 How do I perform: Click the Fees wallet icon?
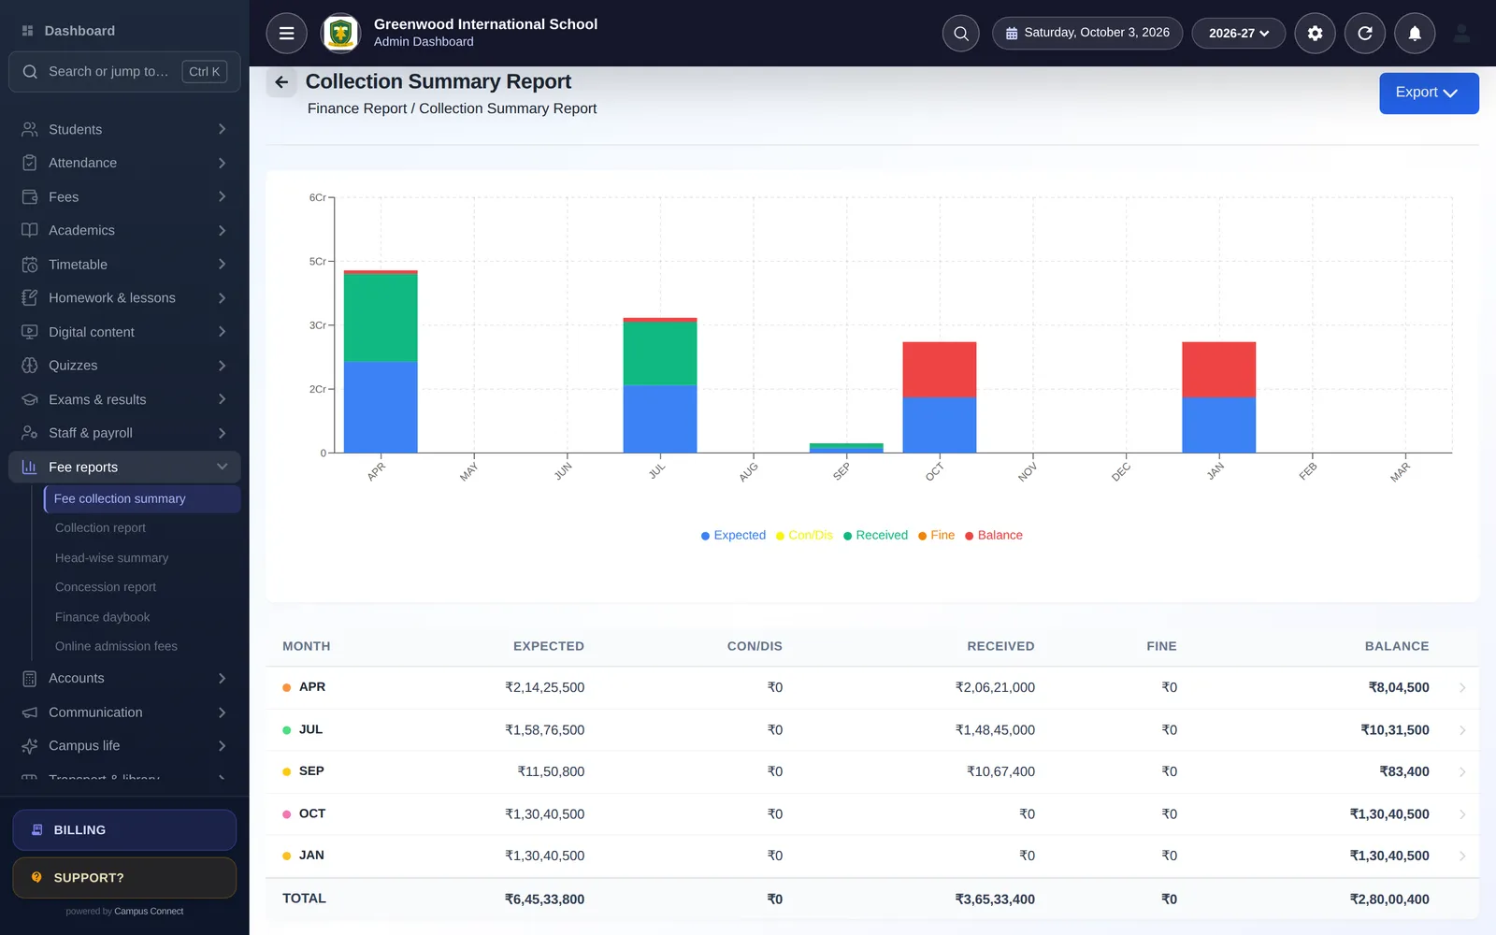tap(30, 196)
